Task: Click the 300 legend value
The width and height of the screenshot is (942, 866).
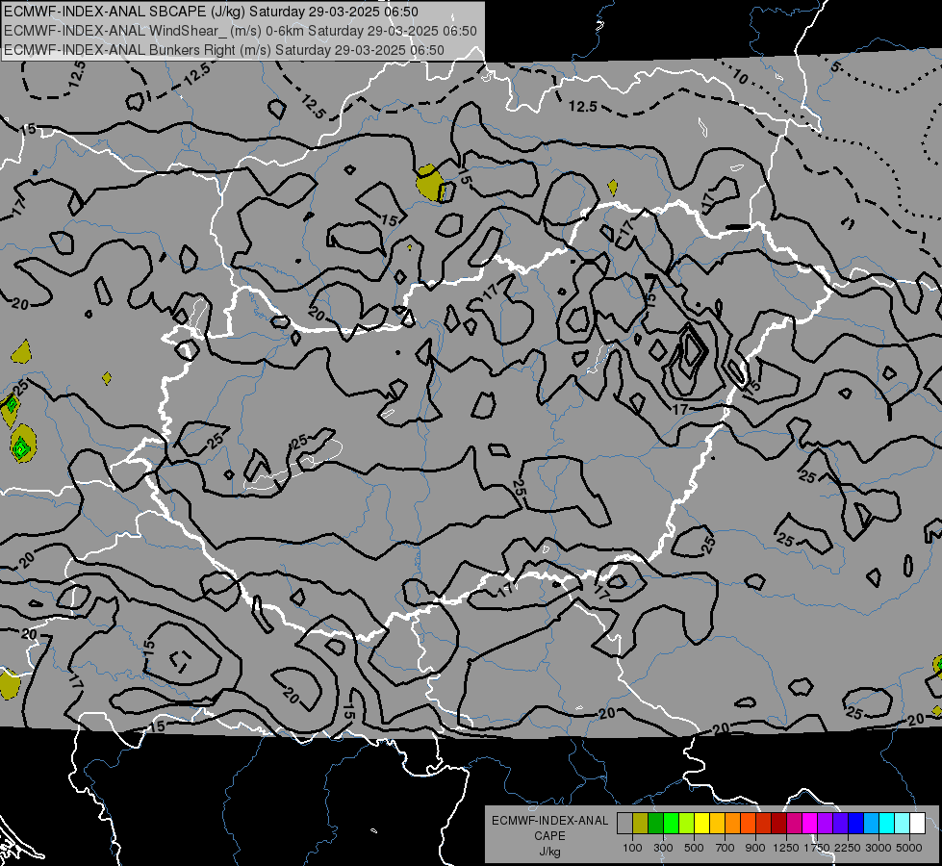Action: pos(663,848)
